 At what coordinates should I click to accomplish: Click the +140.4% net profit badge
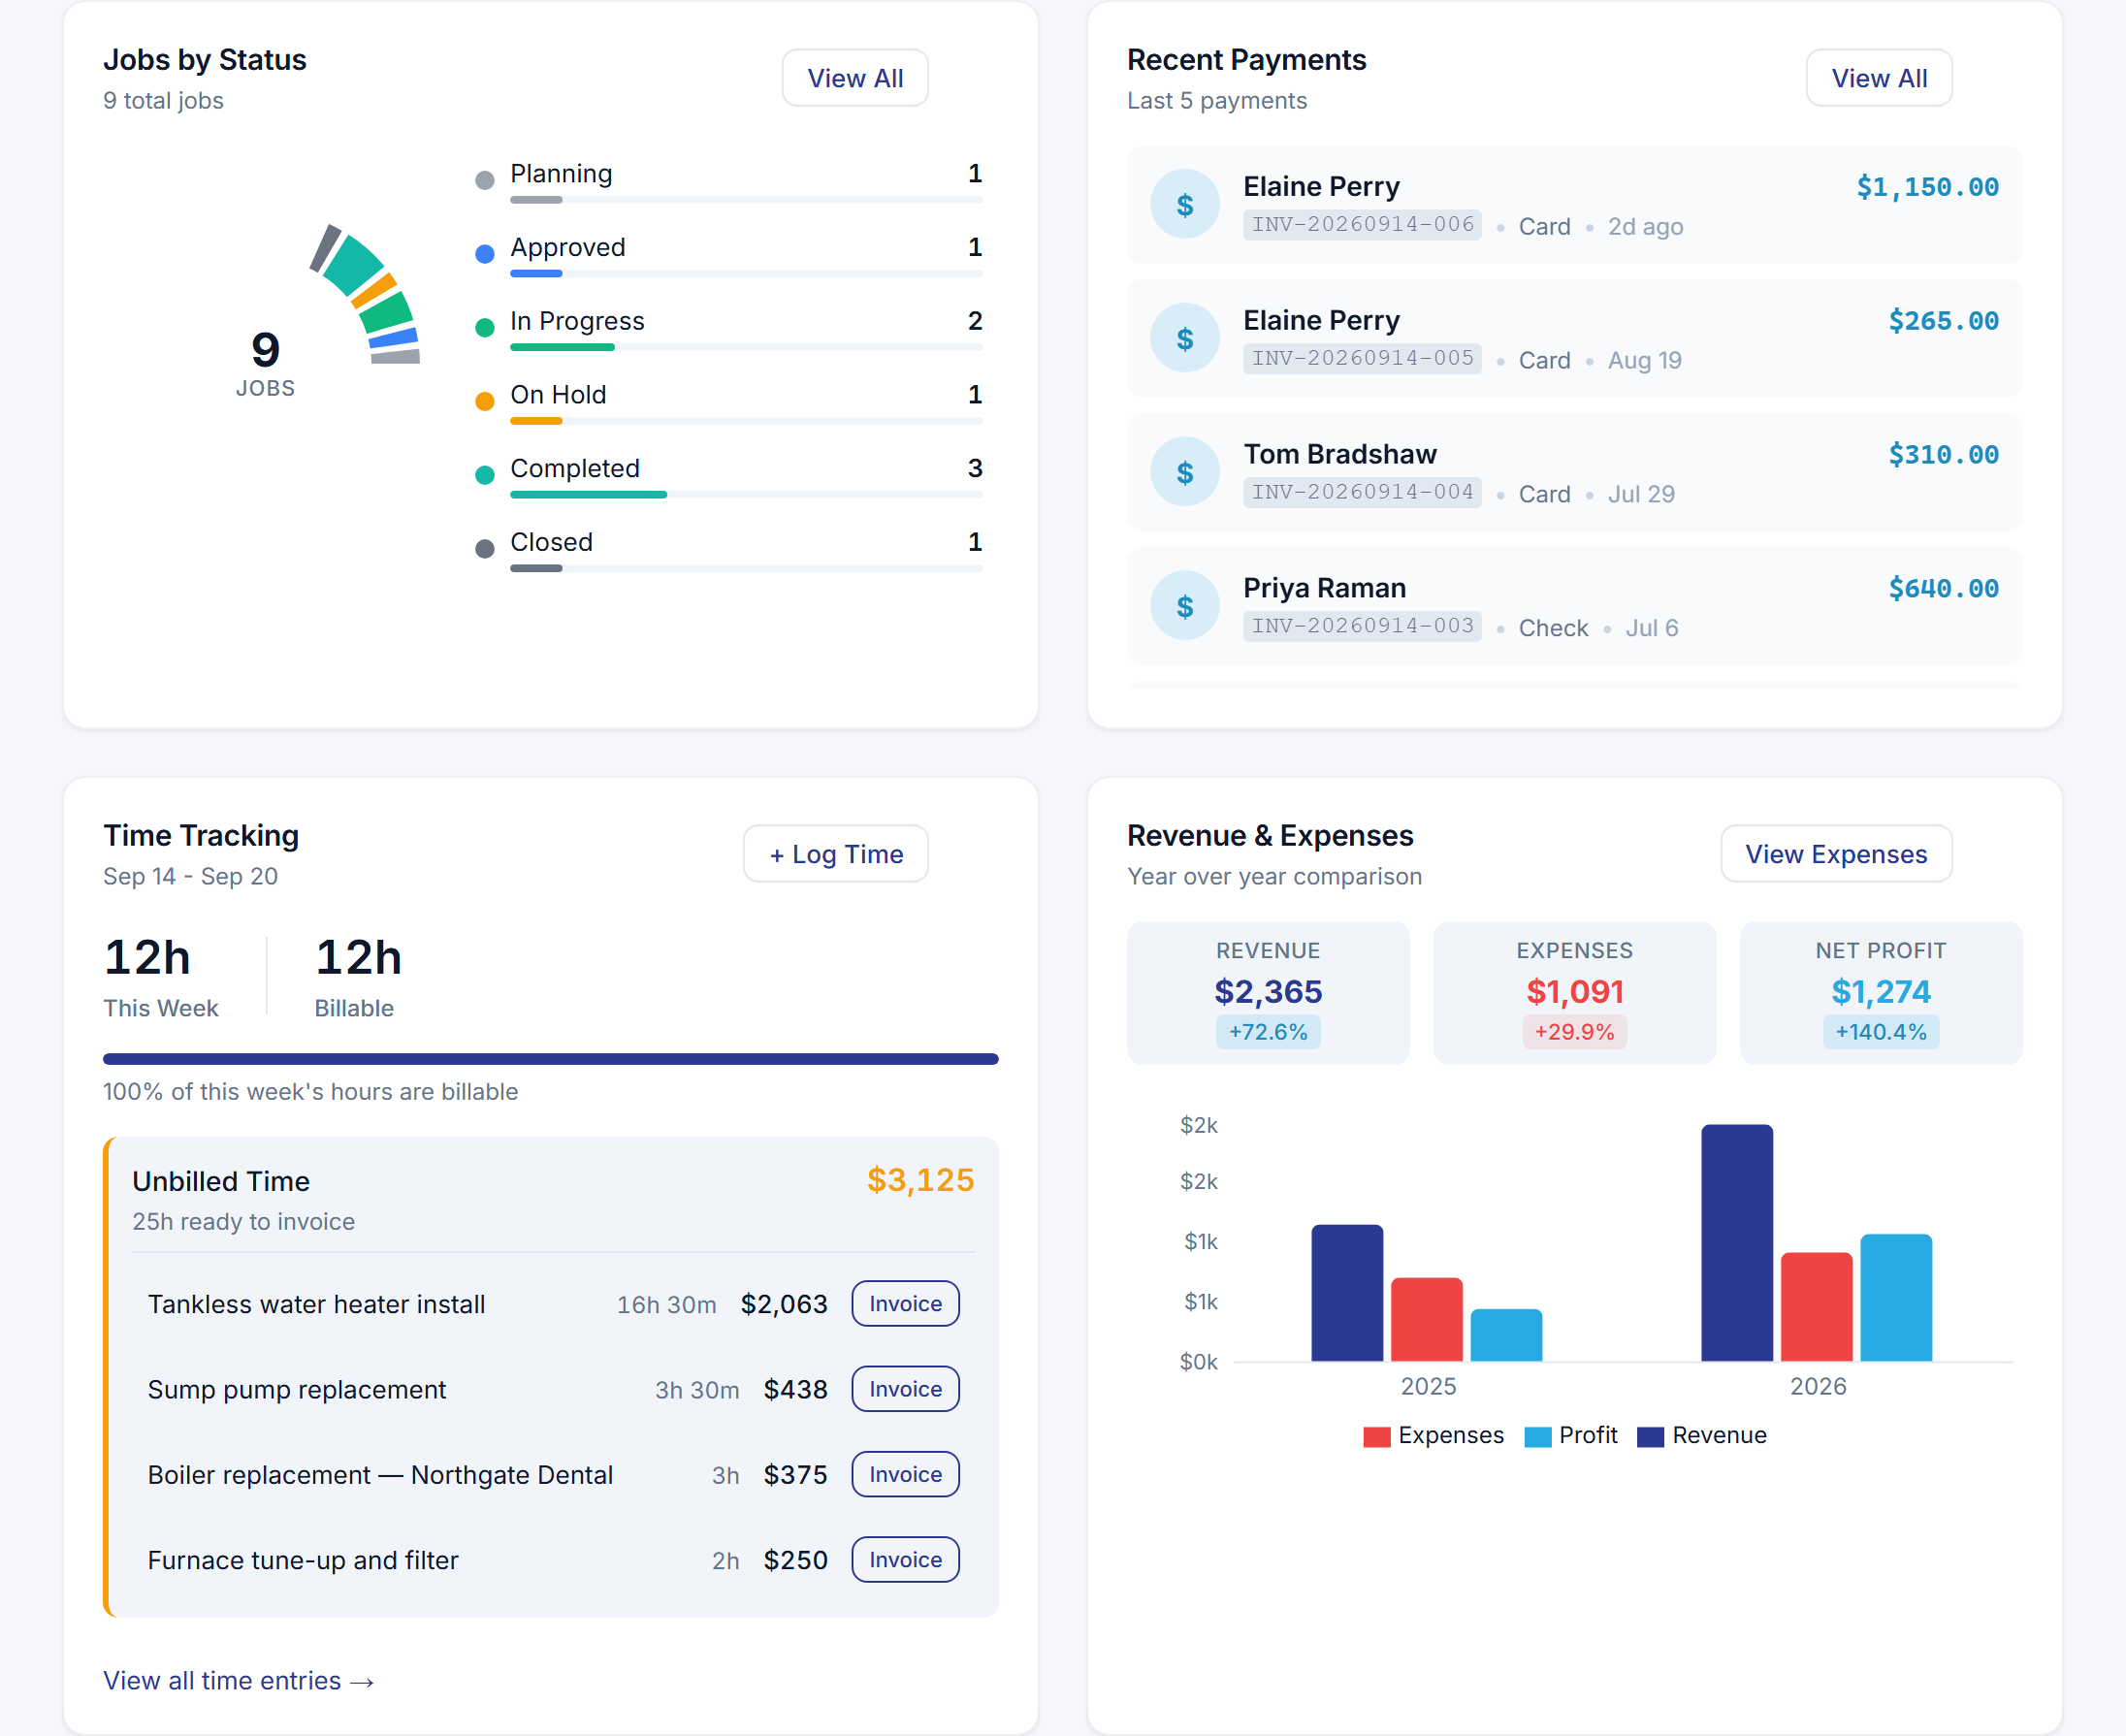point(1881,1032)
